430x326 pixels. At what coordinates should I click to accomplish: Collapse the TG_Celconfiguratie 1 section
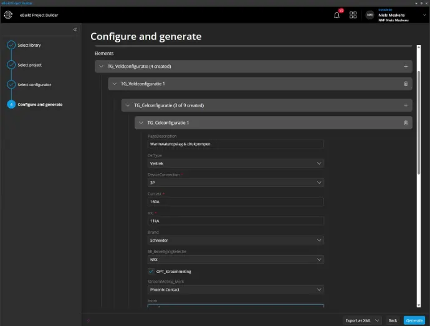(x=141, y=123)
